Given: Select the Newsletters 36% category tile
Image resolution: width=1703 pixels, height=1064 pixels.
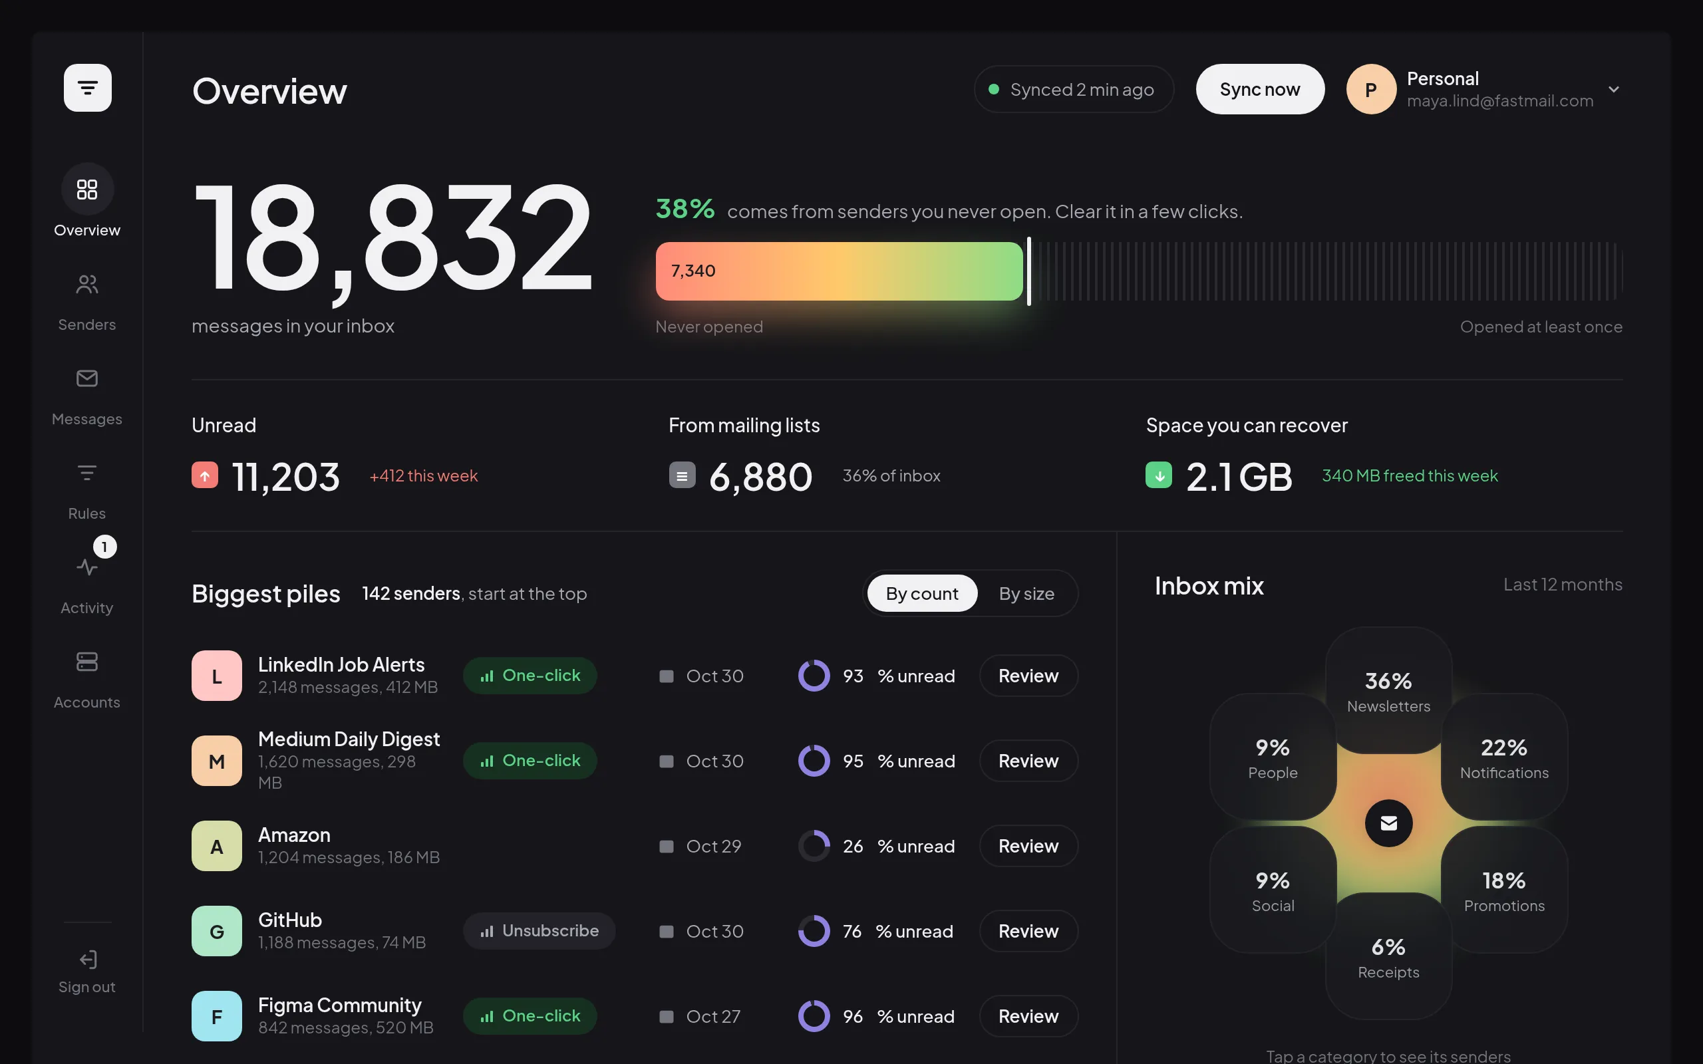Looking at the screenshot, I should point(1388,690).
